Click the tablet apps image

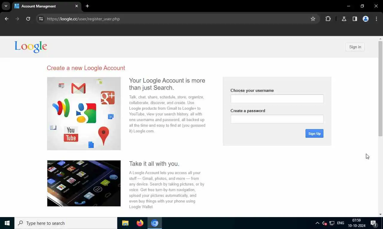tap(84, 183)
